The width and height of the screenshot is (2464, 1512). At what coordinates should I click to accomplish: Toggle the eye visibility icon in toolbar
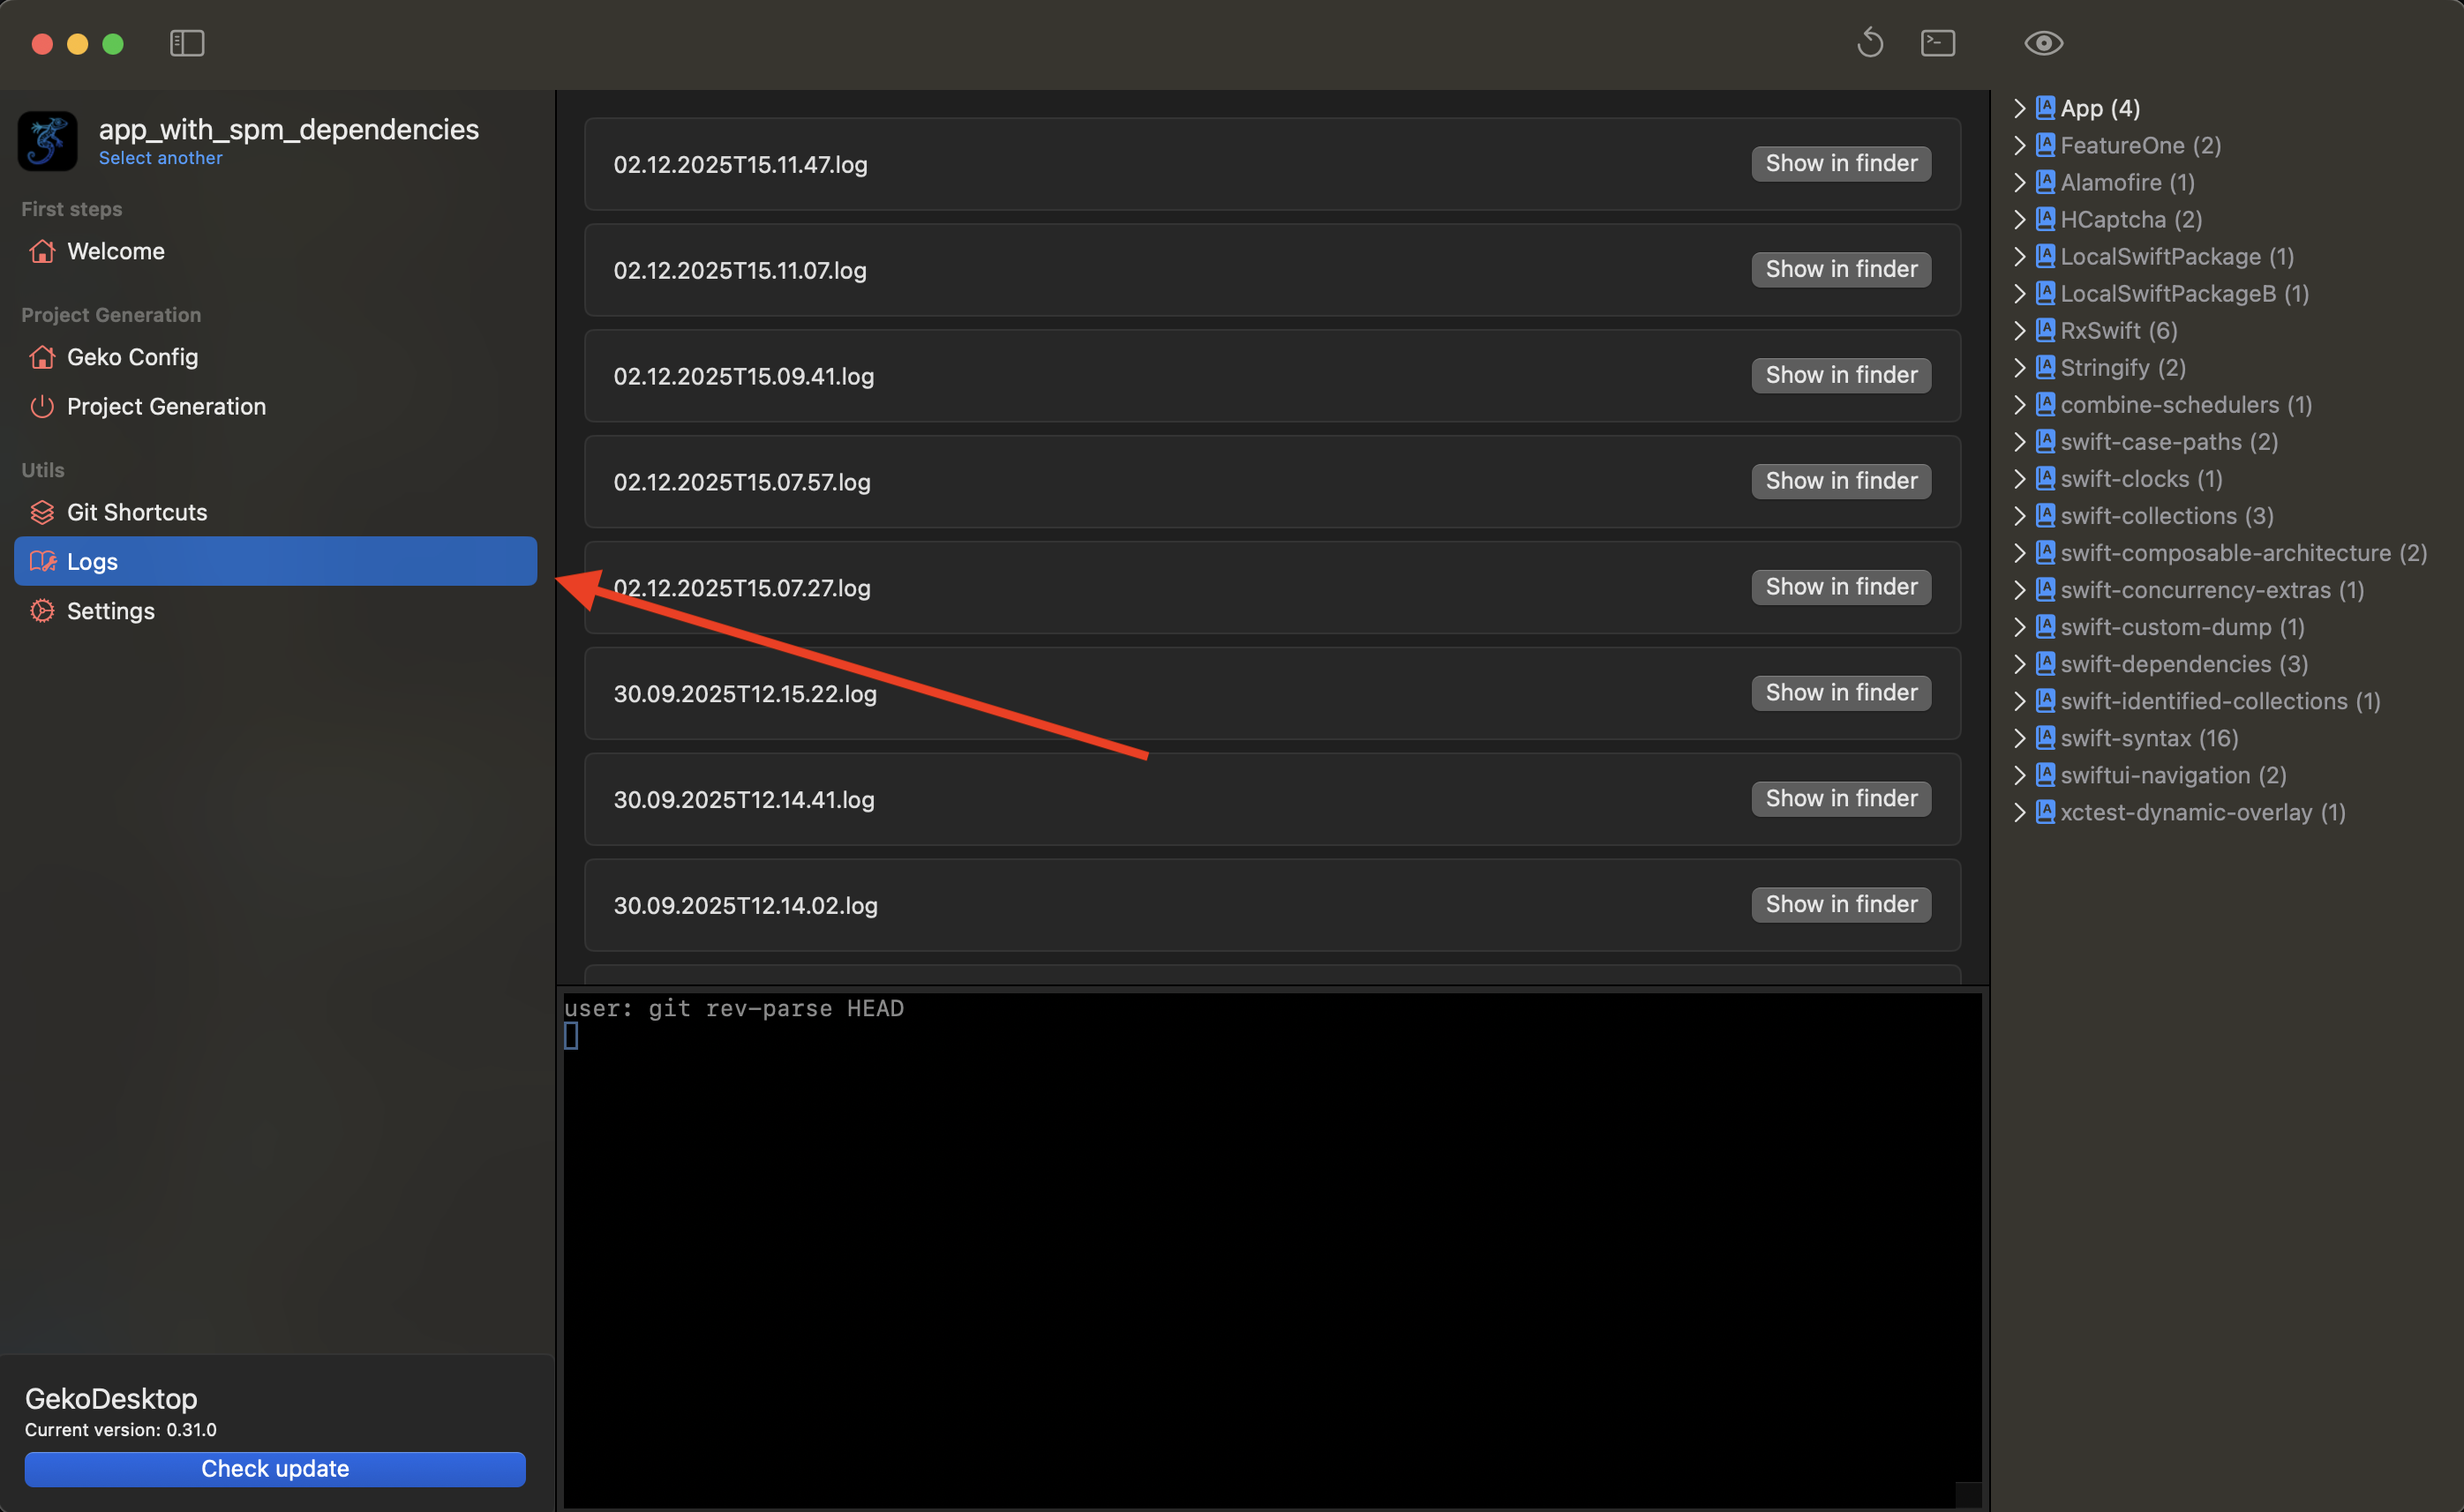click(2043, 43)
